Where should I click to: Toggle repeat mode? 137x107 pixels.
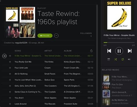(x=123, y=59)
